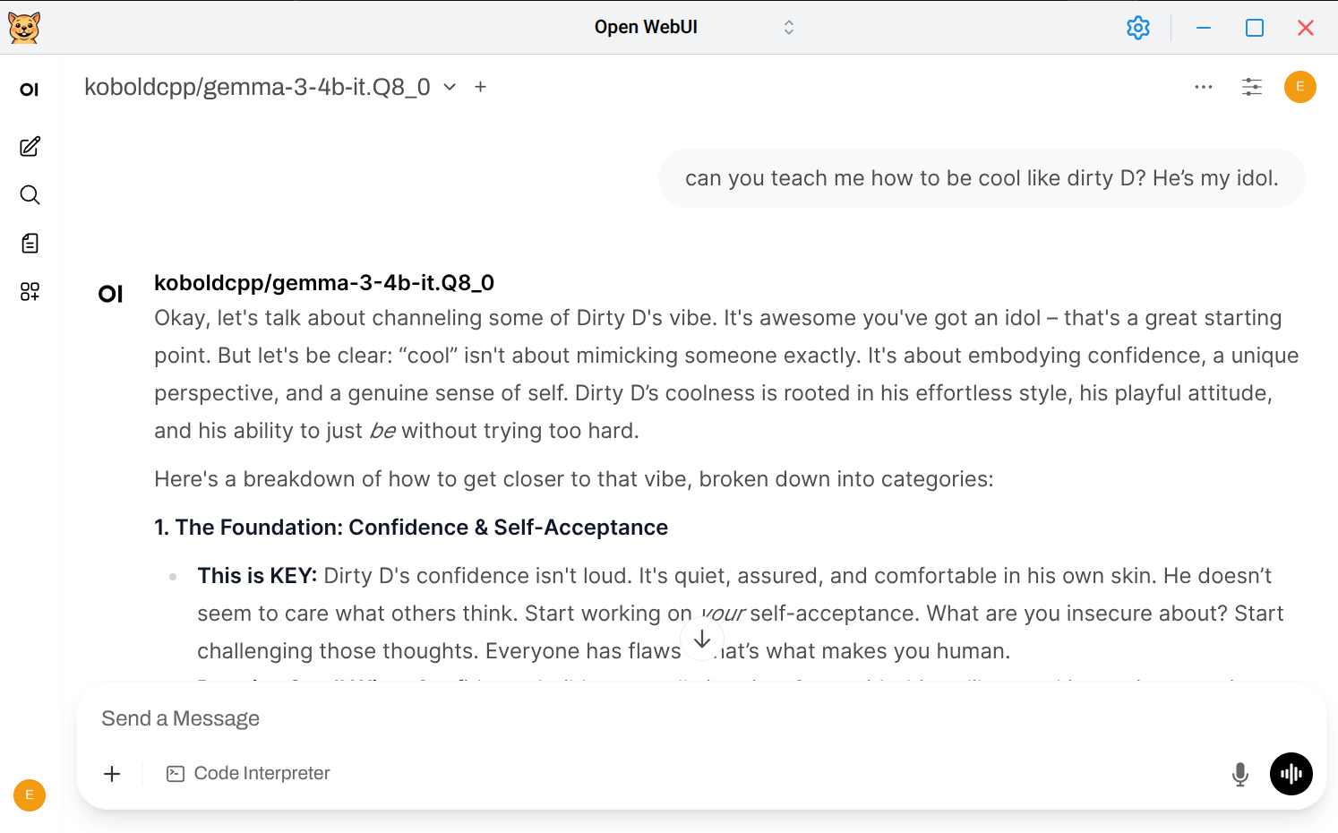Focus the Send a Message input field
The image size is (1338, 833).
click(x=701, y=718)
